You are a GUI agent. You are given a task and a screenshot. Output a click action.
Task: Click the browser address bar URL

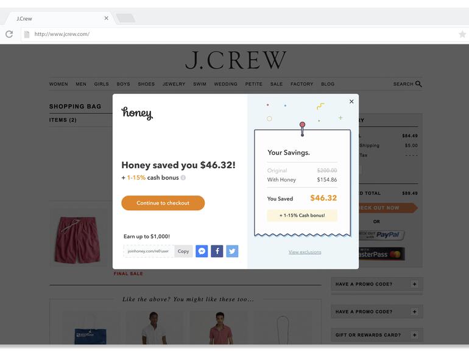[62, 34]
